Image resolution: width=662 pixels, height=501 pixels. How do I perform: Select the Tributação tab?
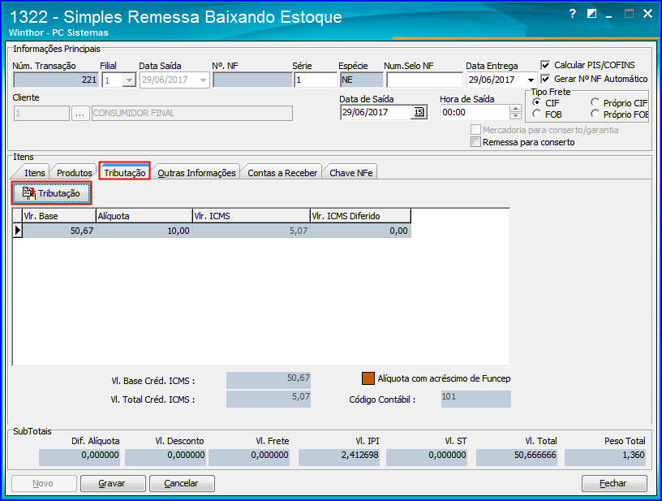coord(125,173)
